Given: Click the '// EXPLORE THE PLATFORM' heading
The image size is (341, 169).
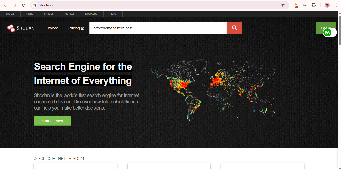Looking at the screenshot, I should [x=59, y=158].
